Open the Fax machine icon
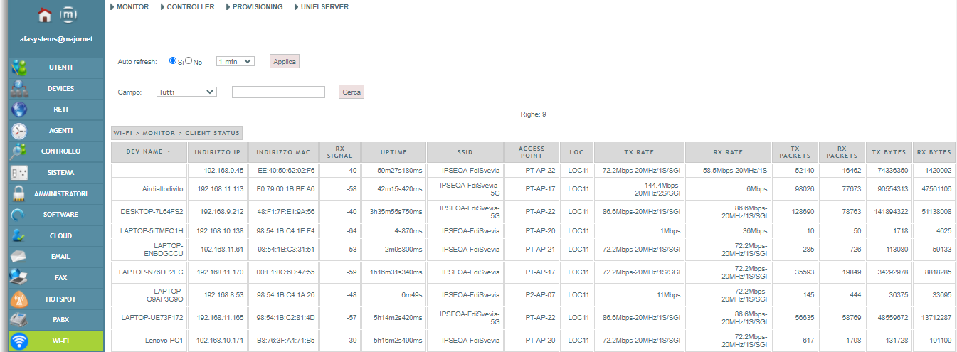 tap(19, 277)
